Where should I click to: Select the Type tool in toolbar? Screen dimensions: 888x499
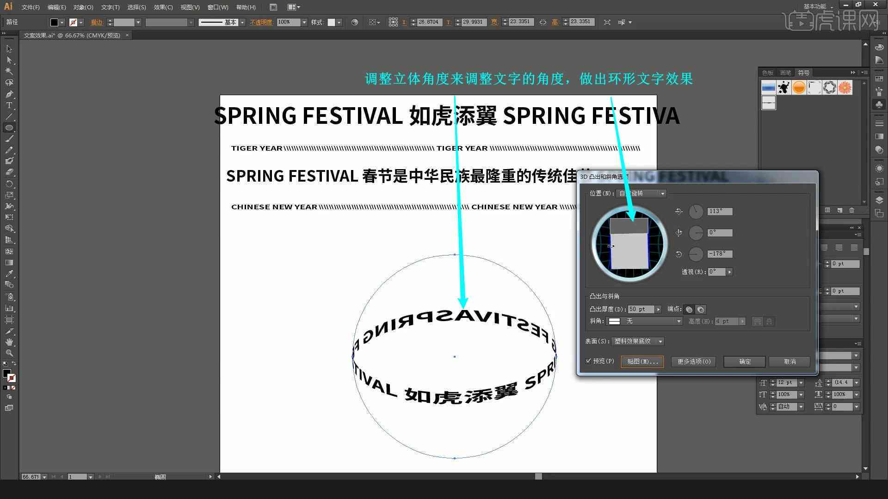coord(8,105)
